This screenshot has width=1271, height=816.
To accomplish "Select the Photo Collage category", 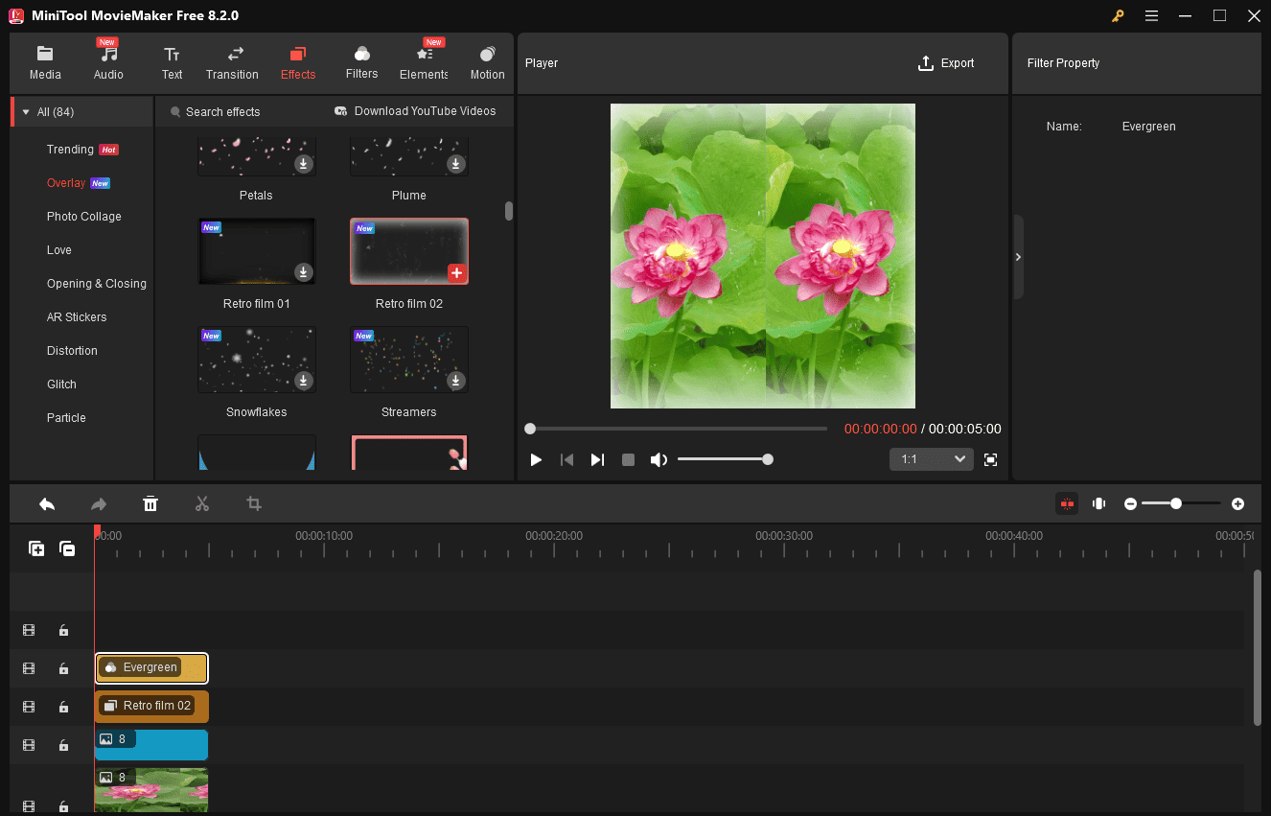I will [x=84, y=217].
